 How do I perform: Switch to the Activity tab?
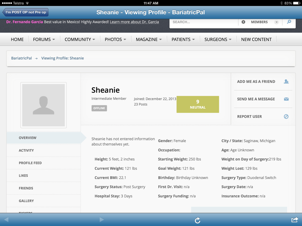point(44,150)
